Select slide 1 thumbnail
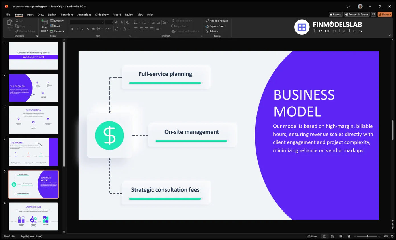Viewport: 396px width, 240px height. tap(33, 56)
